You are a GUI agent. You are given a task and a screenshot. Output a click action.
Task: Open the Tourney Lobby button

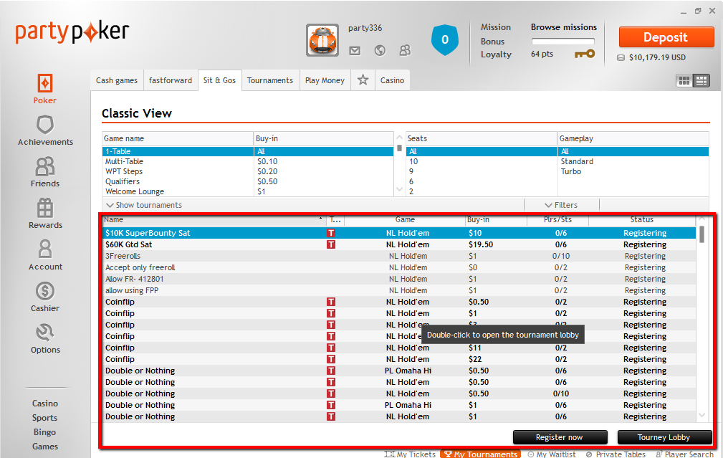(x=664, y=437)
